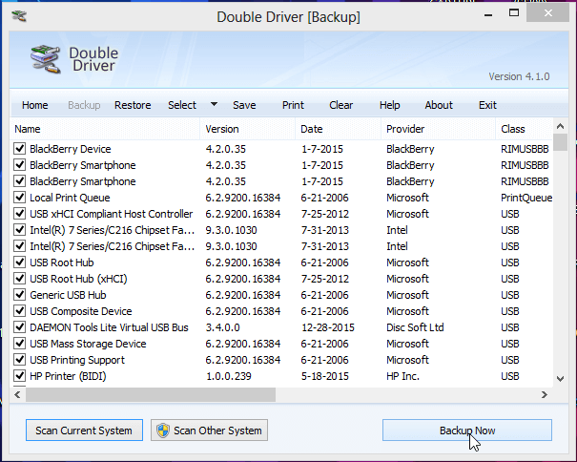This screenshot has height=462, width=577.
Task: Toggle the USB Root Hub (xHCI) checkbox
Action: pyautogui.click(x=19, y=278)
